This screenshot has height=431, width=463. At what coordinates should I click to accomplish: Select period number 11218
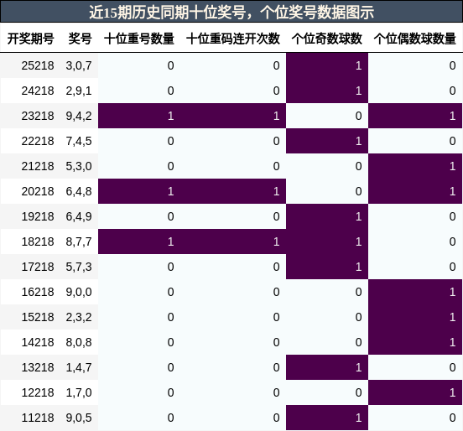click(38, 418)
